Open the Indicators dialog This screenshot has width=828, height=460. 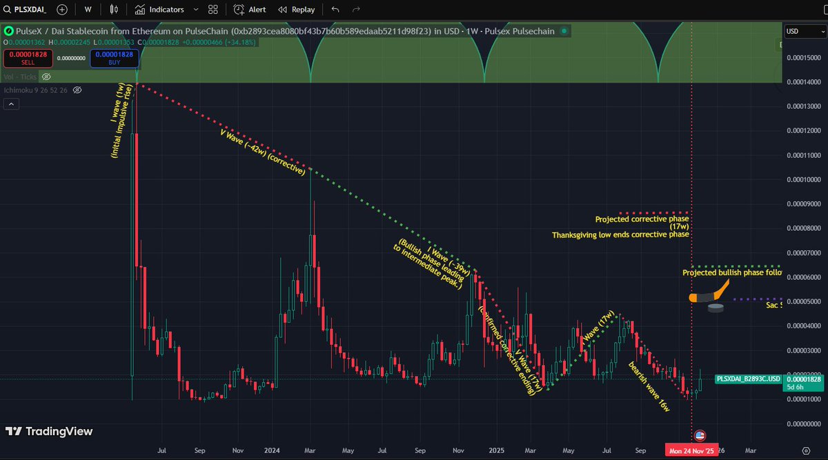159,10
